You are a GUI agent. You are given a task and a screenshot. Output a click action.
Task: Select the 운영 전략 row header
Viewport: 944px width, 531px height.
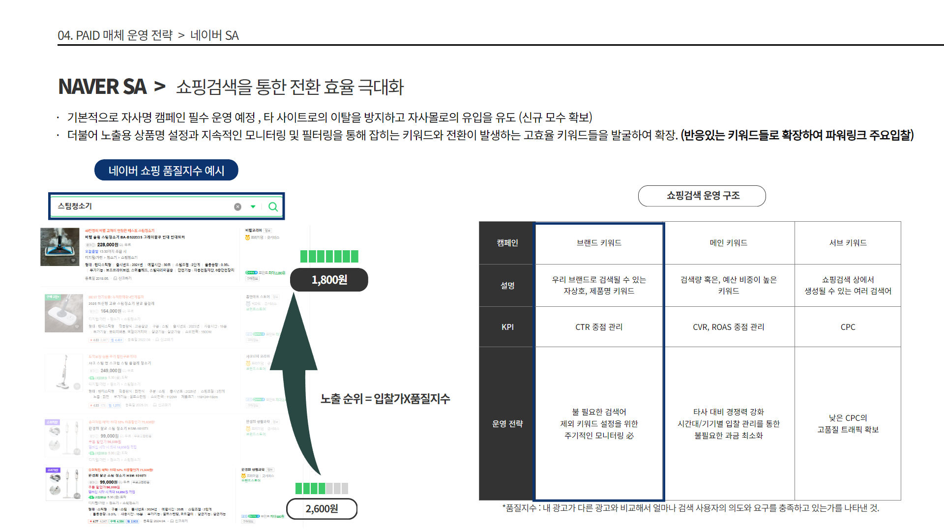click(x=507, y=424)
